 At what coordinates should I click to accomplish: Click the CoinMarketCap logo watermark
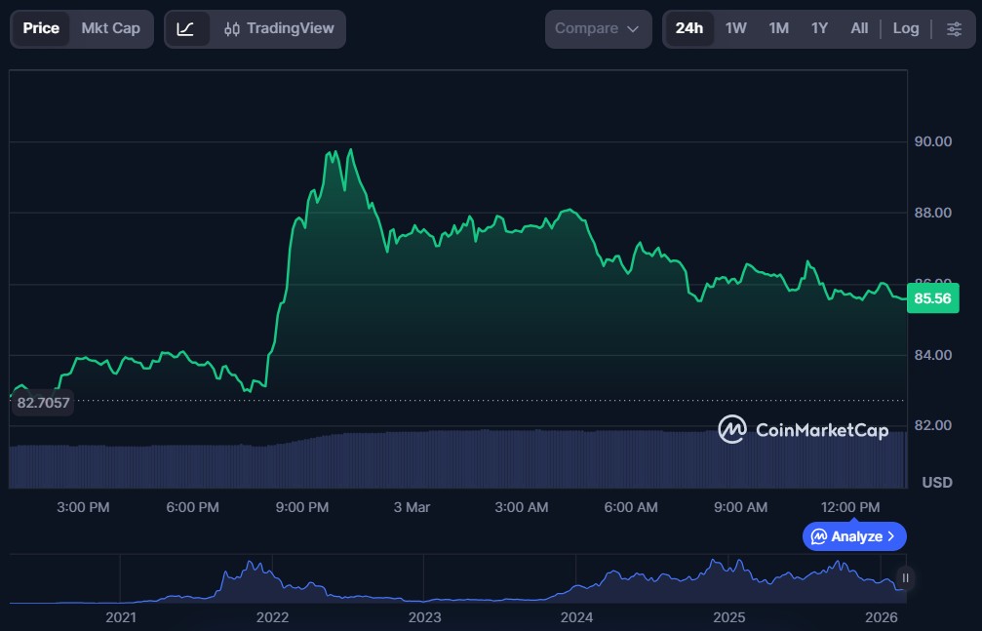pyautogui.click(x=803, y=429)
